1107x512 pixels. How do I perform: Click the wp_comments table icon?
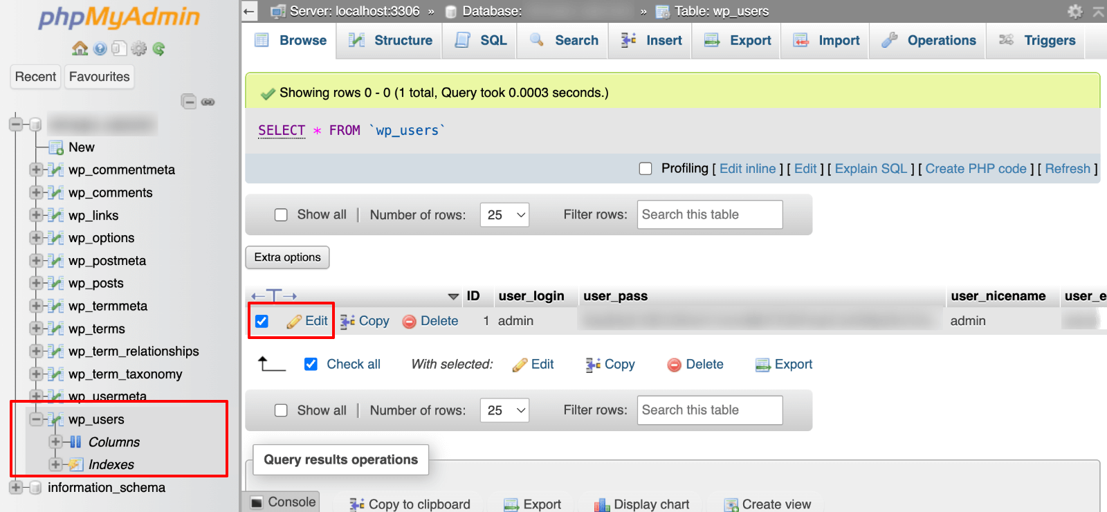tap(56, 192)
